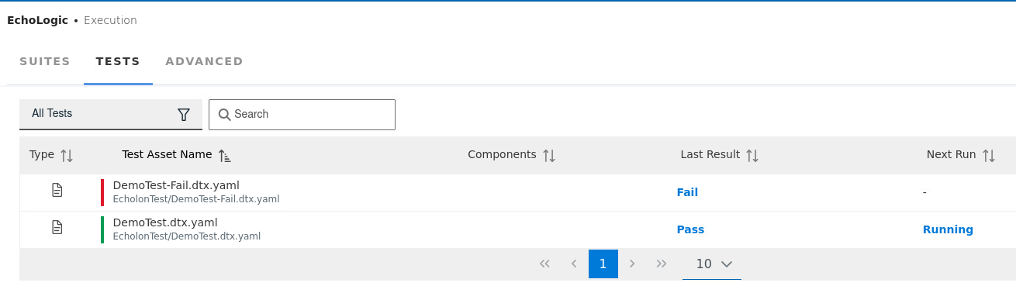Sort by Test Asset Name icon
This screenshot has width=1016, height=293.
pos(225,156)
